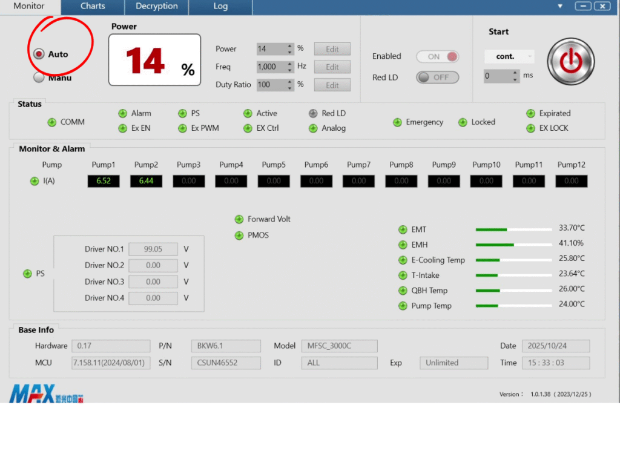
Task: Toggle the Enabled ON switch
Action: point(437,56)
